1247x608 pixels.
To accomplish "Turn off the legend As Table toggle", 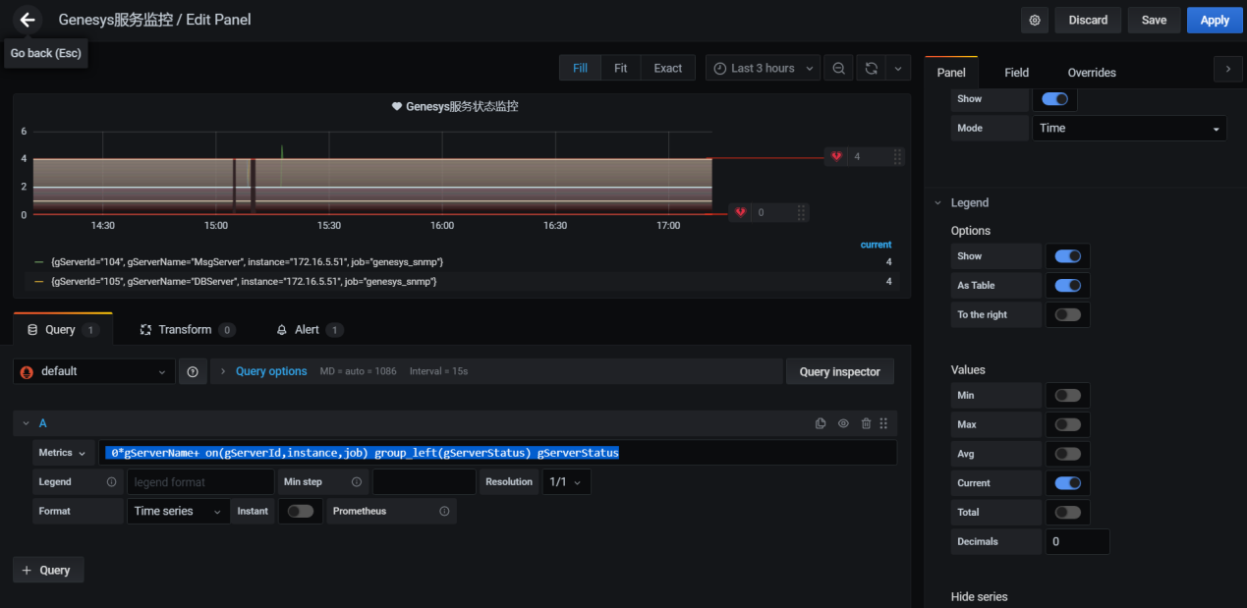I will [1067, 285].
